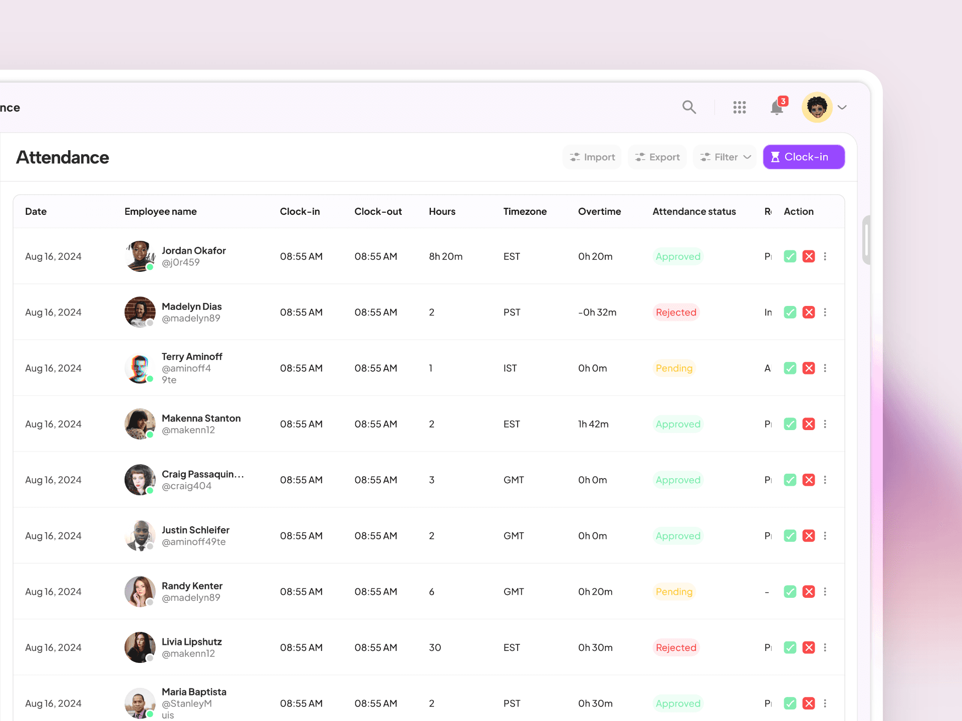Screen dimensions: 962x721
Task: Click the Import button
Action: coord(592,157)
